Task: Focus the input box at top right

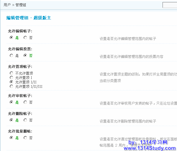Action: (x=170, y=5)
